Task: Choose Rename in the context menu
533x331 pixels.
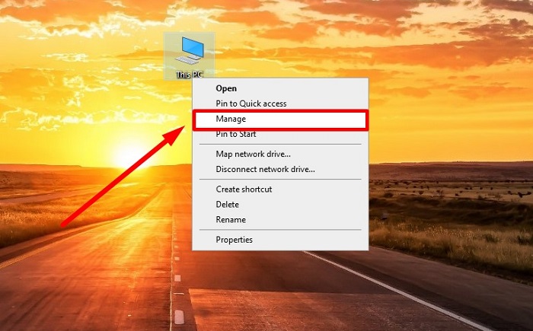Action: (231, 220)
